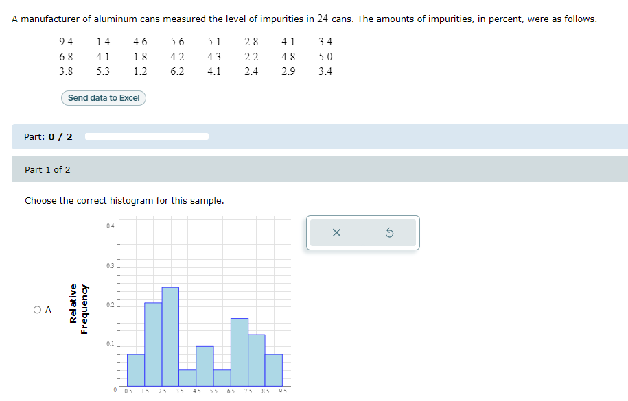Viewport: 628px width, 401px height.
Task: Click the Send data to Excel button
Action: click(x=103, y=98)
